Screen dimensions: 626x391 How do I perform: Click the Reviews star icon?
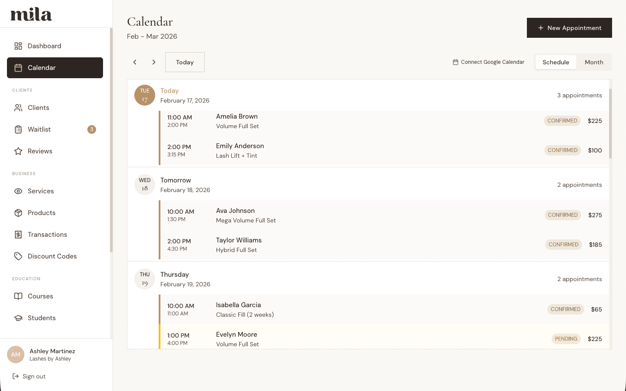tap(18, 151)
